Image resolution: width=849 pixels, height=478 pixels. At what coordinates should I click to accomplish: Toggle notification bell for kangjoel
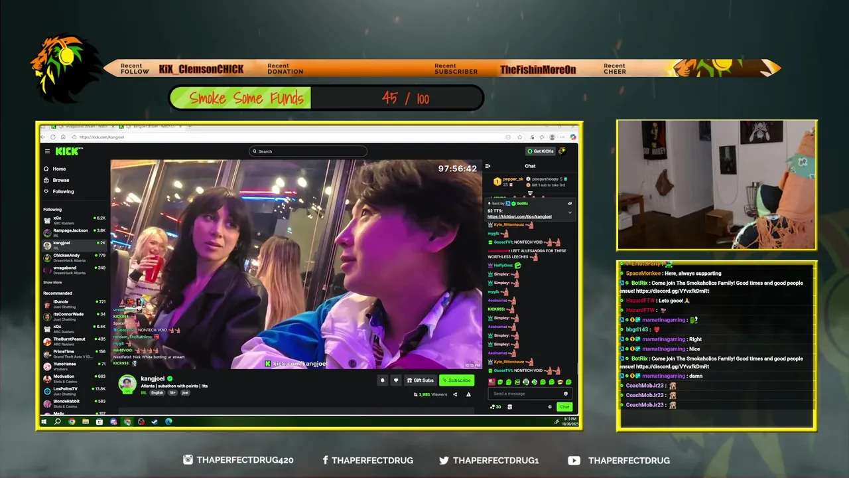point(383,380)
